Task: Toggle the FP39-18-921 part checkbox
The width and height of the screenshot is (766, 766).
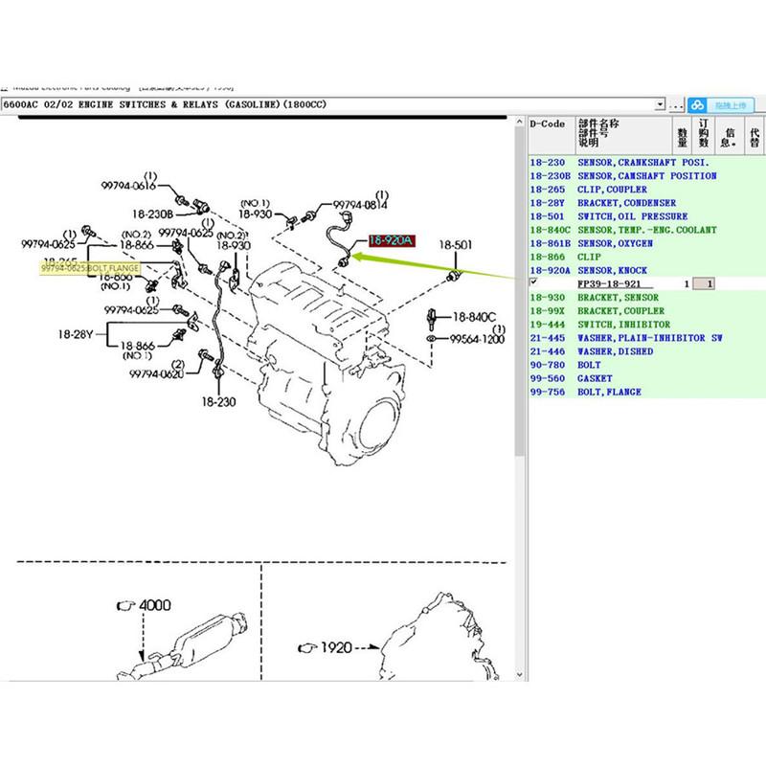Action: pos(533,283)
